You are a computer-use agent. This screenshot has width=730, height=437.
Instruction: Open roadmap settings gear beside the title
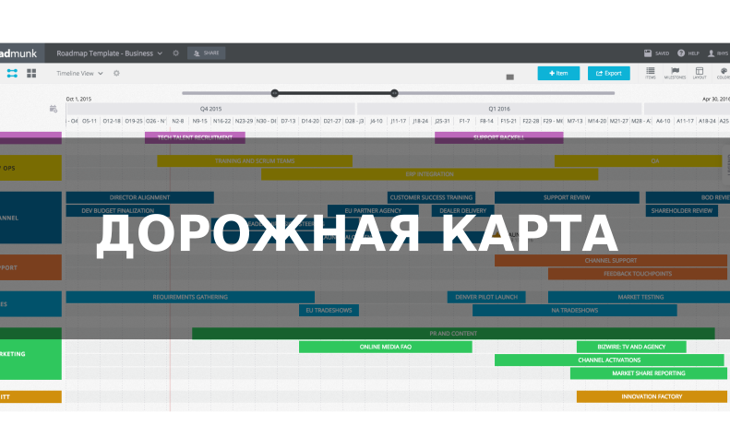click(x=176, y=53)
